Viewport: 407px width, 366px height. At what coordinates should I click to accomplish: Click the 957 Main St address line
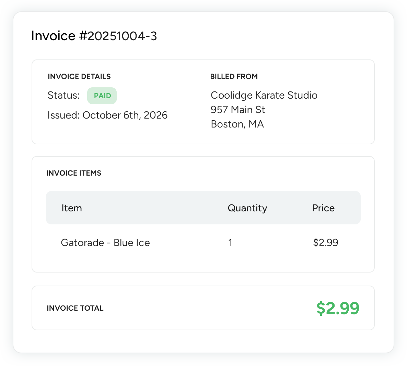(x=238, y=110)
